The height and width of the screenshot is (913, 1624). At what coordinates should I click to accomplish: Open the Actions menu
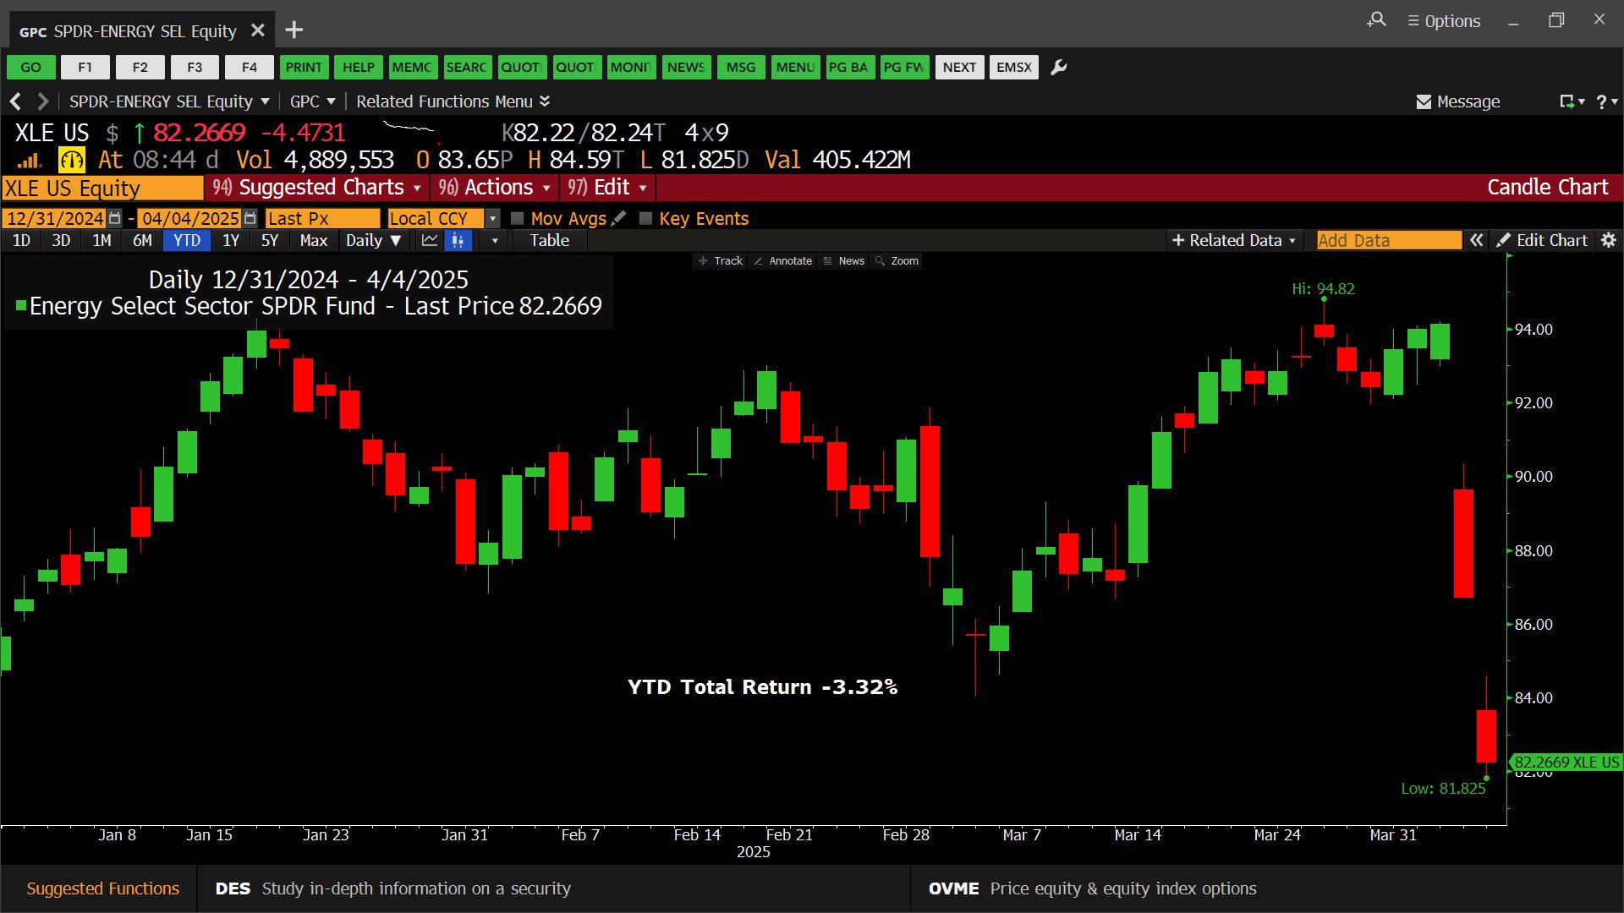tap(496, 188)
